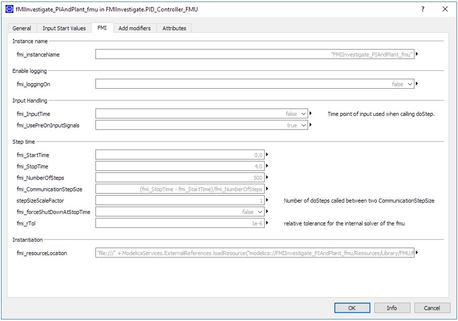Click the fmi_rTol input field
This screenshot has width=458, height=321.
click(180, 223)
